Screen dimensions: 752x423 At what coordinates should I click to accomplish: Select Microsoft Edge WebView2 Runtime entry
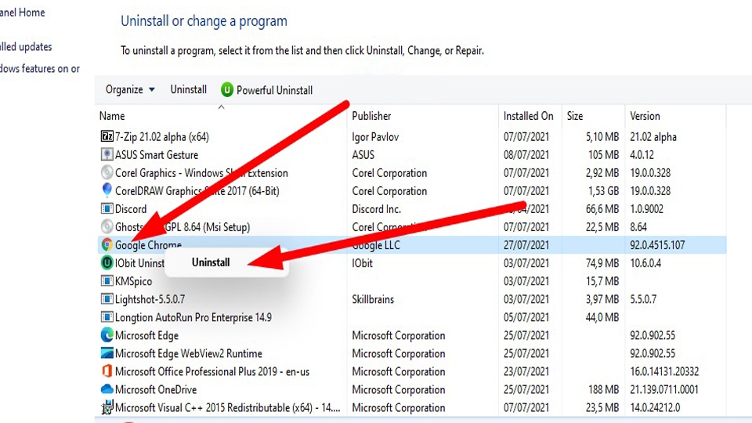click(189, 353)
